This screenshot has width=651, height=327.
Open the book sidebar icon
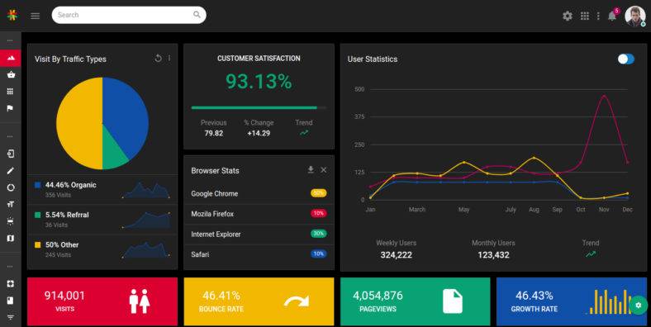tap(11, 301)
